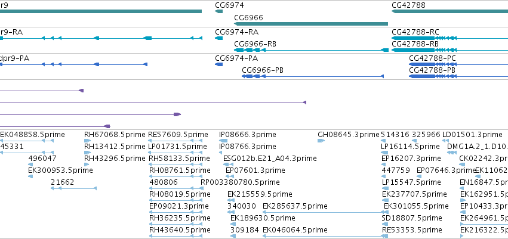Image resolution: width=508 pixels, height=239 pixels.
Task: Select EST label RH36235.5prime
Action: coord(180,218)
